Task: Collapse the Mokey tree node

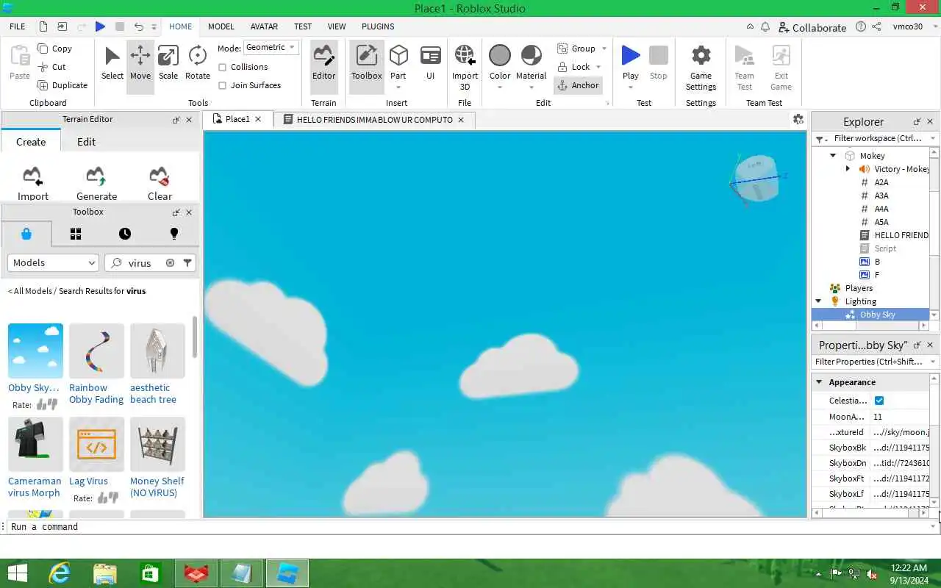Action: (833, 155)
